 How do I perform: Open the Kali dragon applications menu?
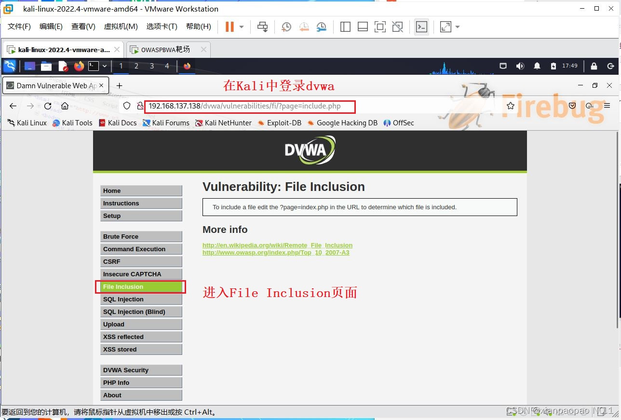pyautogui.click(x=10, y=66)
